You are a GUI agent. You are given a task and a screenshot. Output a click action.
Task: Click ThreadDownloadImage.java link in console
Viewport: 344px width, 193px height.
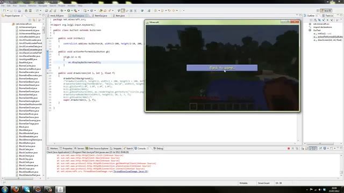coord(131,172)
